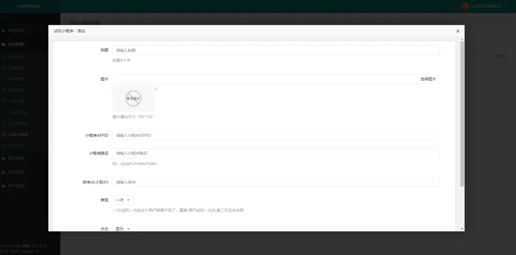Click the example text 如: /pages/index/index
Screen dimensions: 516x255
135,163
